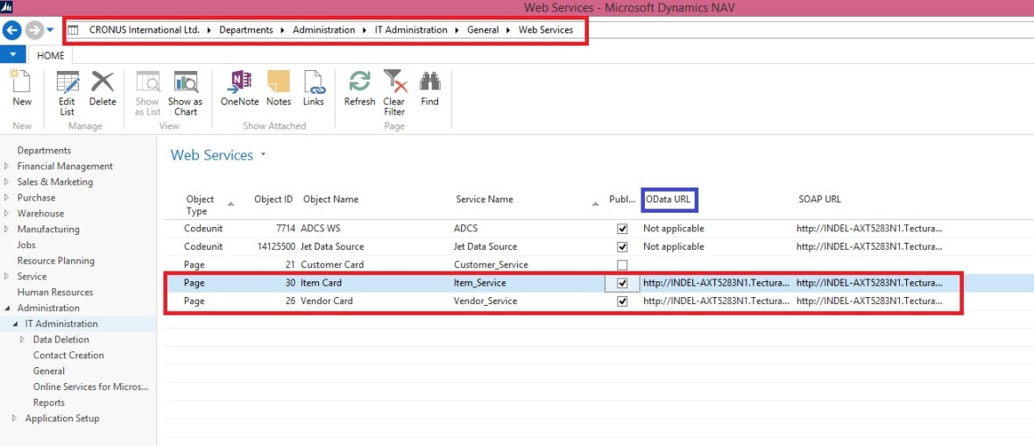Viewport: 1034px width, 446px height.
Task: Expand the Service department
Action: [x=6, y=276]
